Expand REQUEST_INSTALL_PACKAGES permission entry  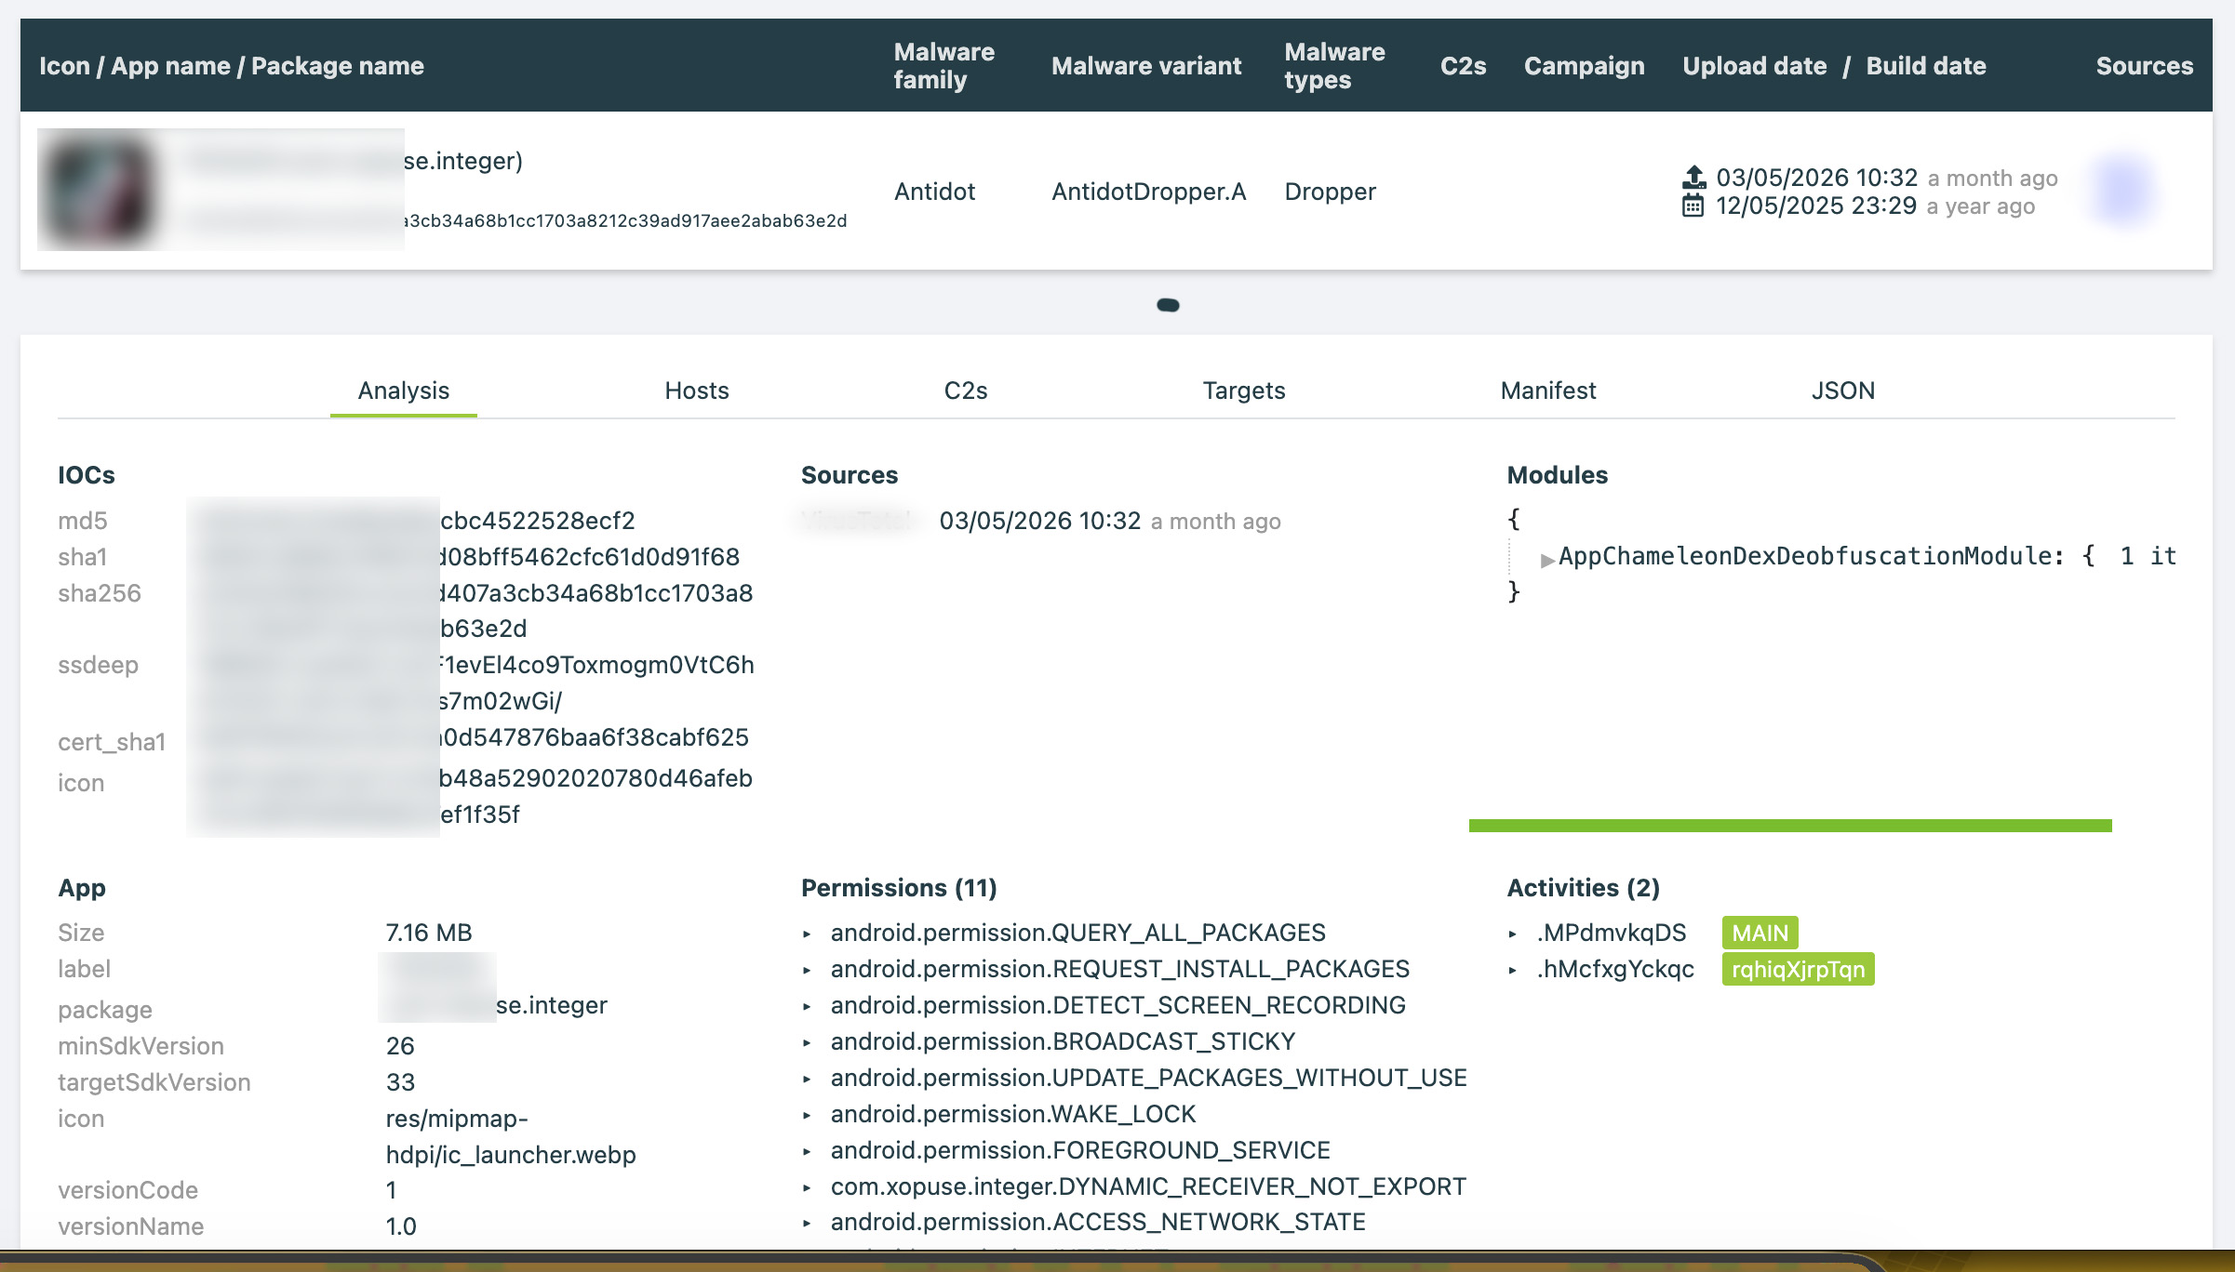[x=807, y=970]
